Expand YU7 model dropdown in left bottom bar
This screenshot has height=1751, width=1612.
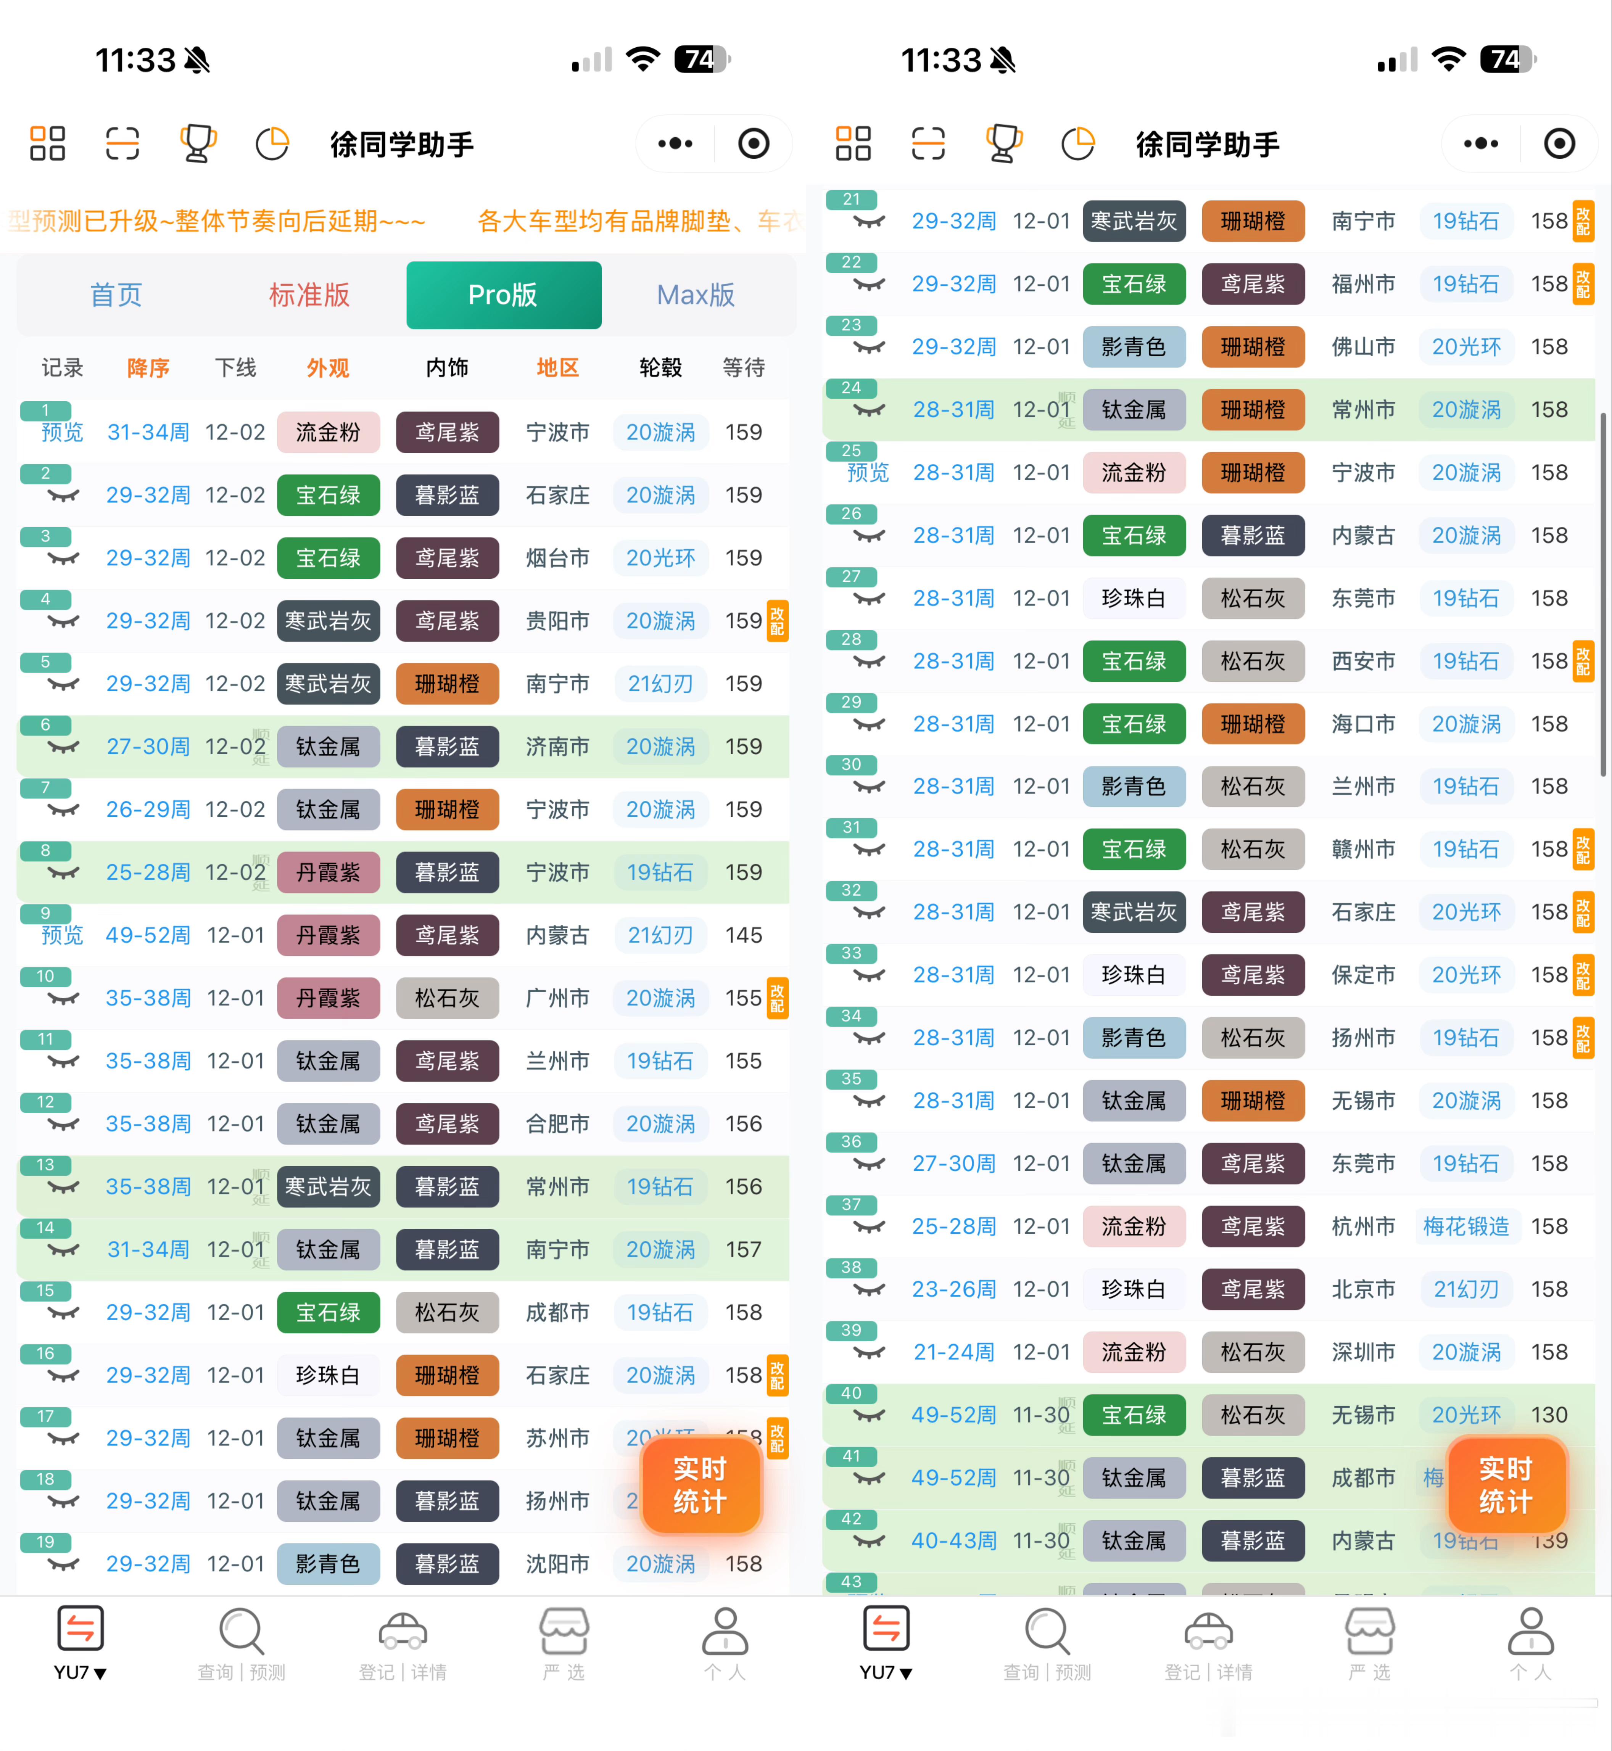(80, 1672)
